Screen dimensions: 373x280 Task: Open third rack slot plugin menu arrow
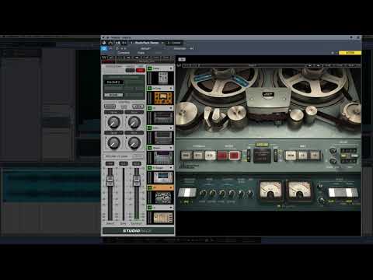click(x=171, y=108)
